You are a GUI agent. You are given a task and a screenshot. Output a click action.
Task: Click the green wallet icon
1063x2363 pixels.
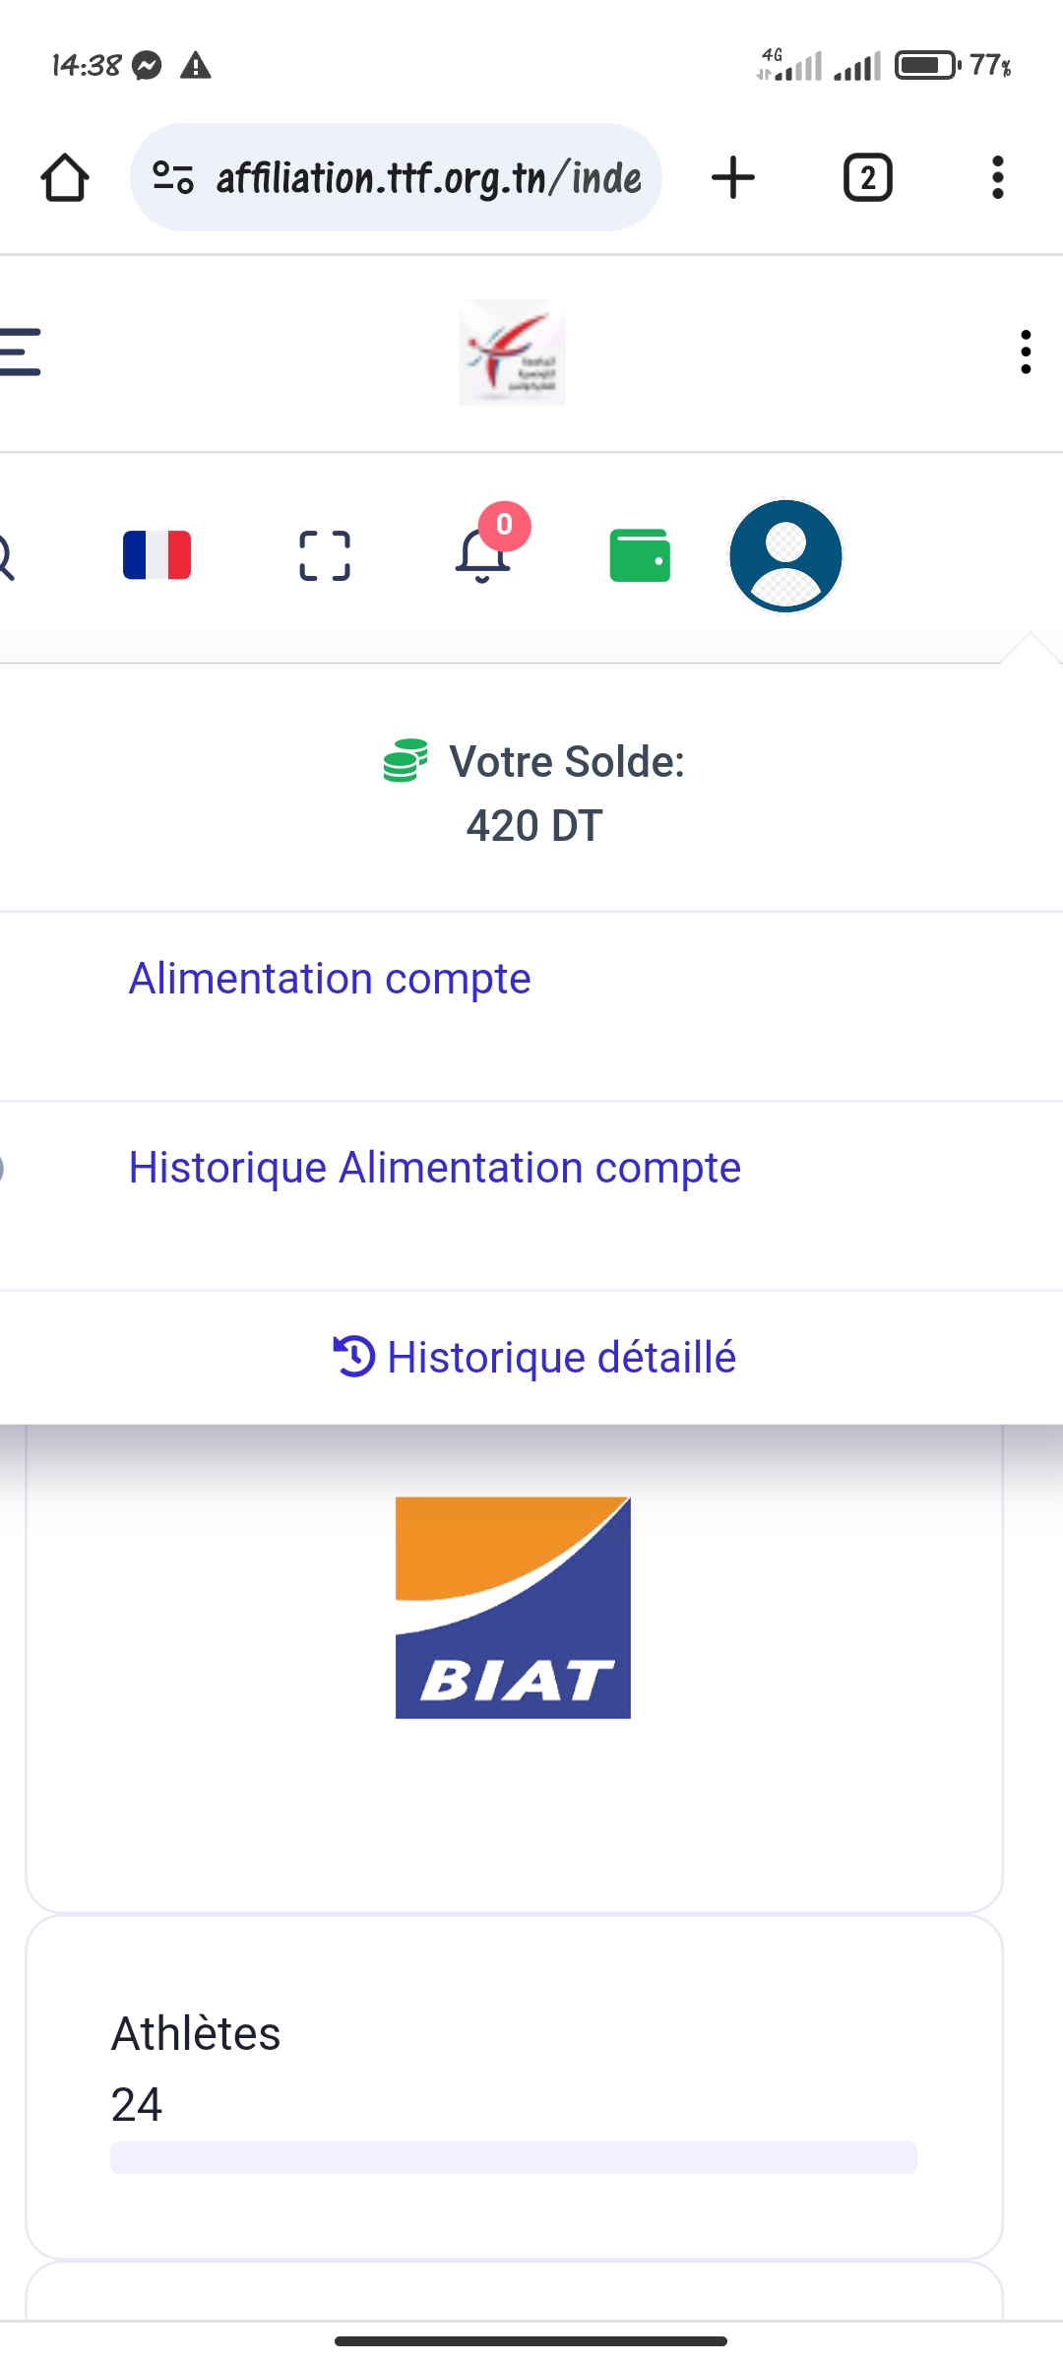pyautogui.click(x=640, y=555)
